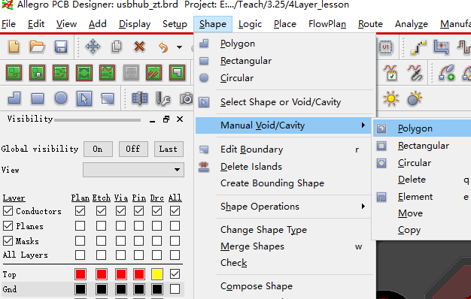The height and width of the screenshot is (299, 471).
Task: Open the Undo history dropdown arrow
Action: (179, 47)
